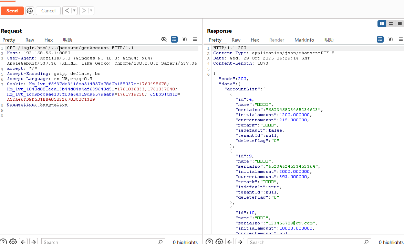
Task: Expand the back history dropdown arrow
Action: coord(74,11)
